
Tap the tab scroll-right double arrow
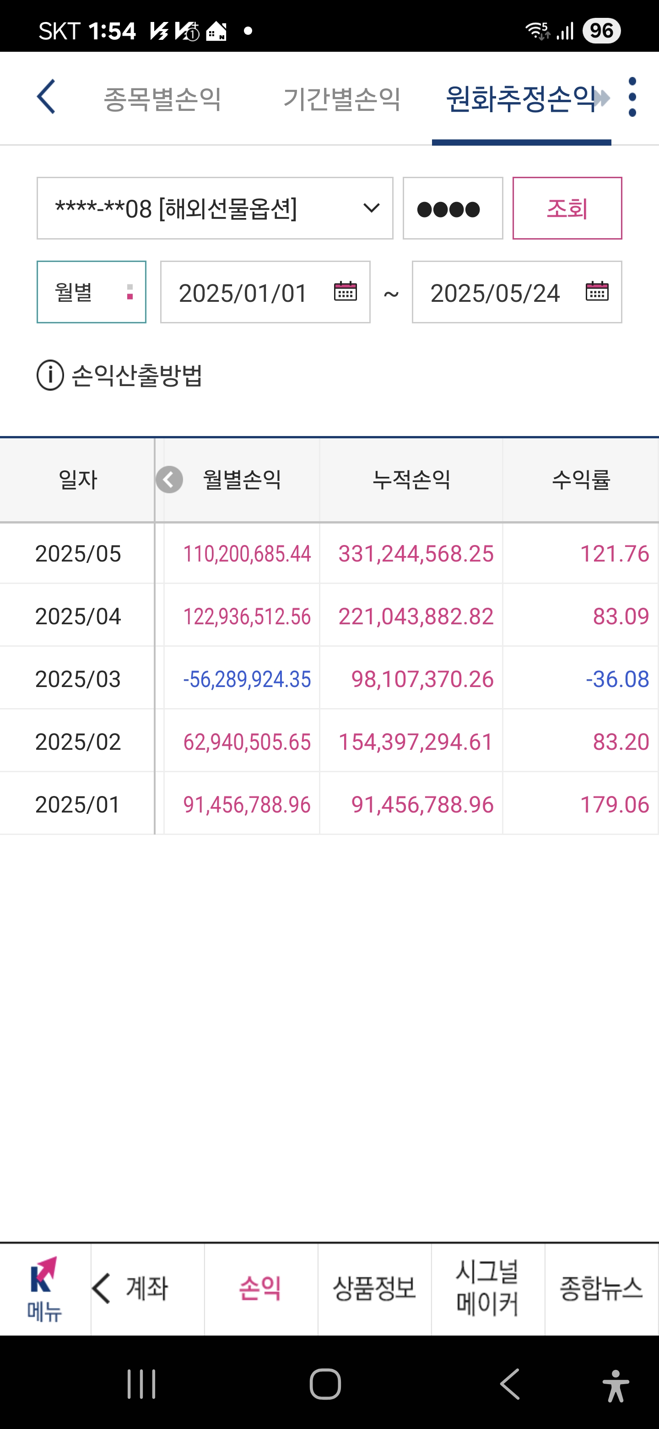point(601,98)
